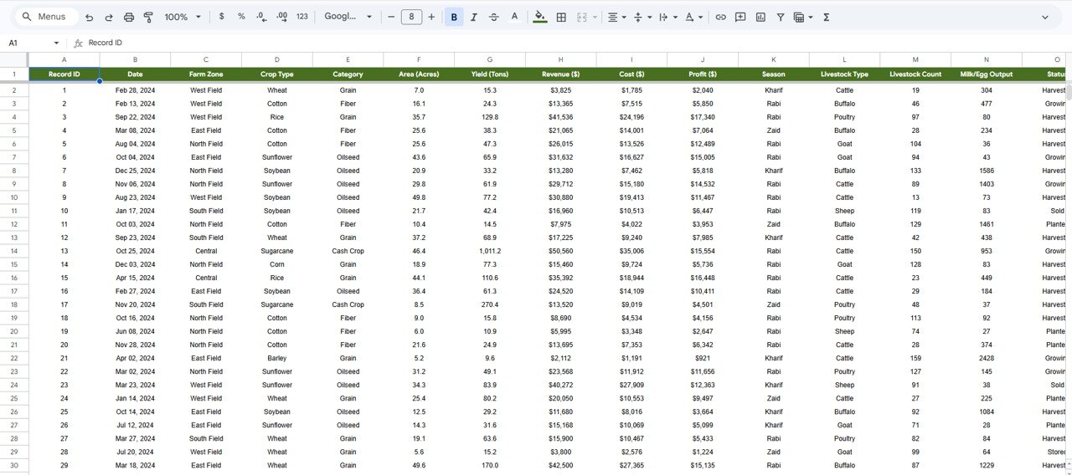Format as currency with dollar icon
Screen dimensions: 1072x475
click(221, 17)
